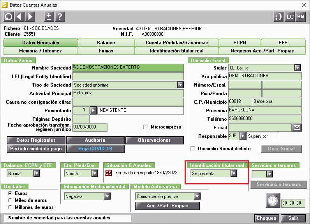The height and width of the screenshot is (224, 310).
Task: Select Millones de euros unit option
Action: 10,207
